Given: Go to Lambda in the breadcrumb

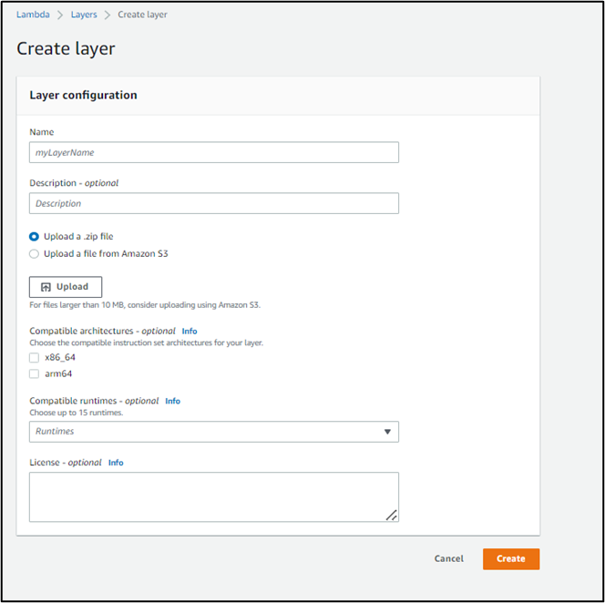Looking at the screenshot, I should tap(32, 15).
